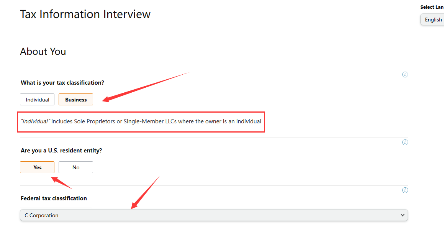Click info icon for U.S. resident entity

pos(405,142)
